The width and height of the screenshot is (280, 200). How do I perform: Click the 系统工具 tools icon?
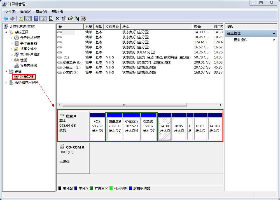coord(11,32)
